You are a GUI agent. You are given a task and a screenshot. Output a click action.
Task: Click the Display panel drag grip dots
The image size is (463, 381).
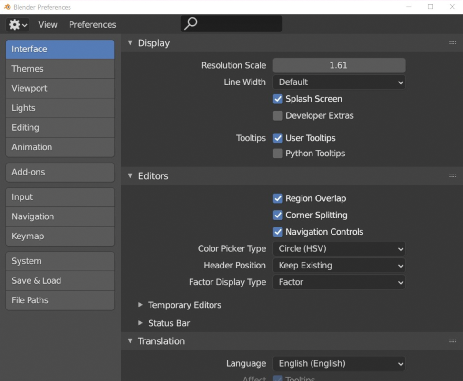pyautogui.click(x=453, y=43)
